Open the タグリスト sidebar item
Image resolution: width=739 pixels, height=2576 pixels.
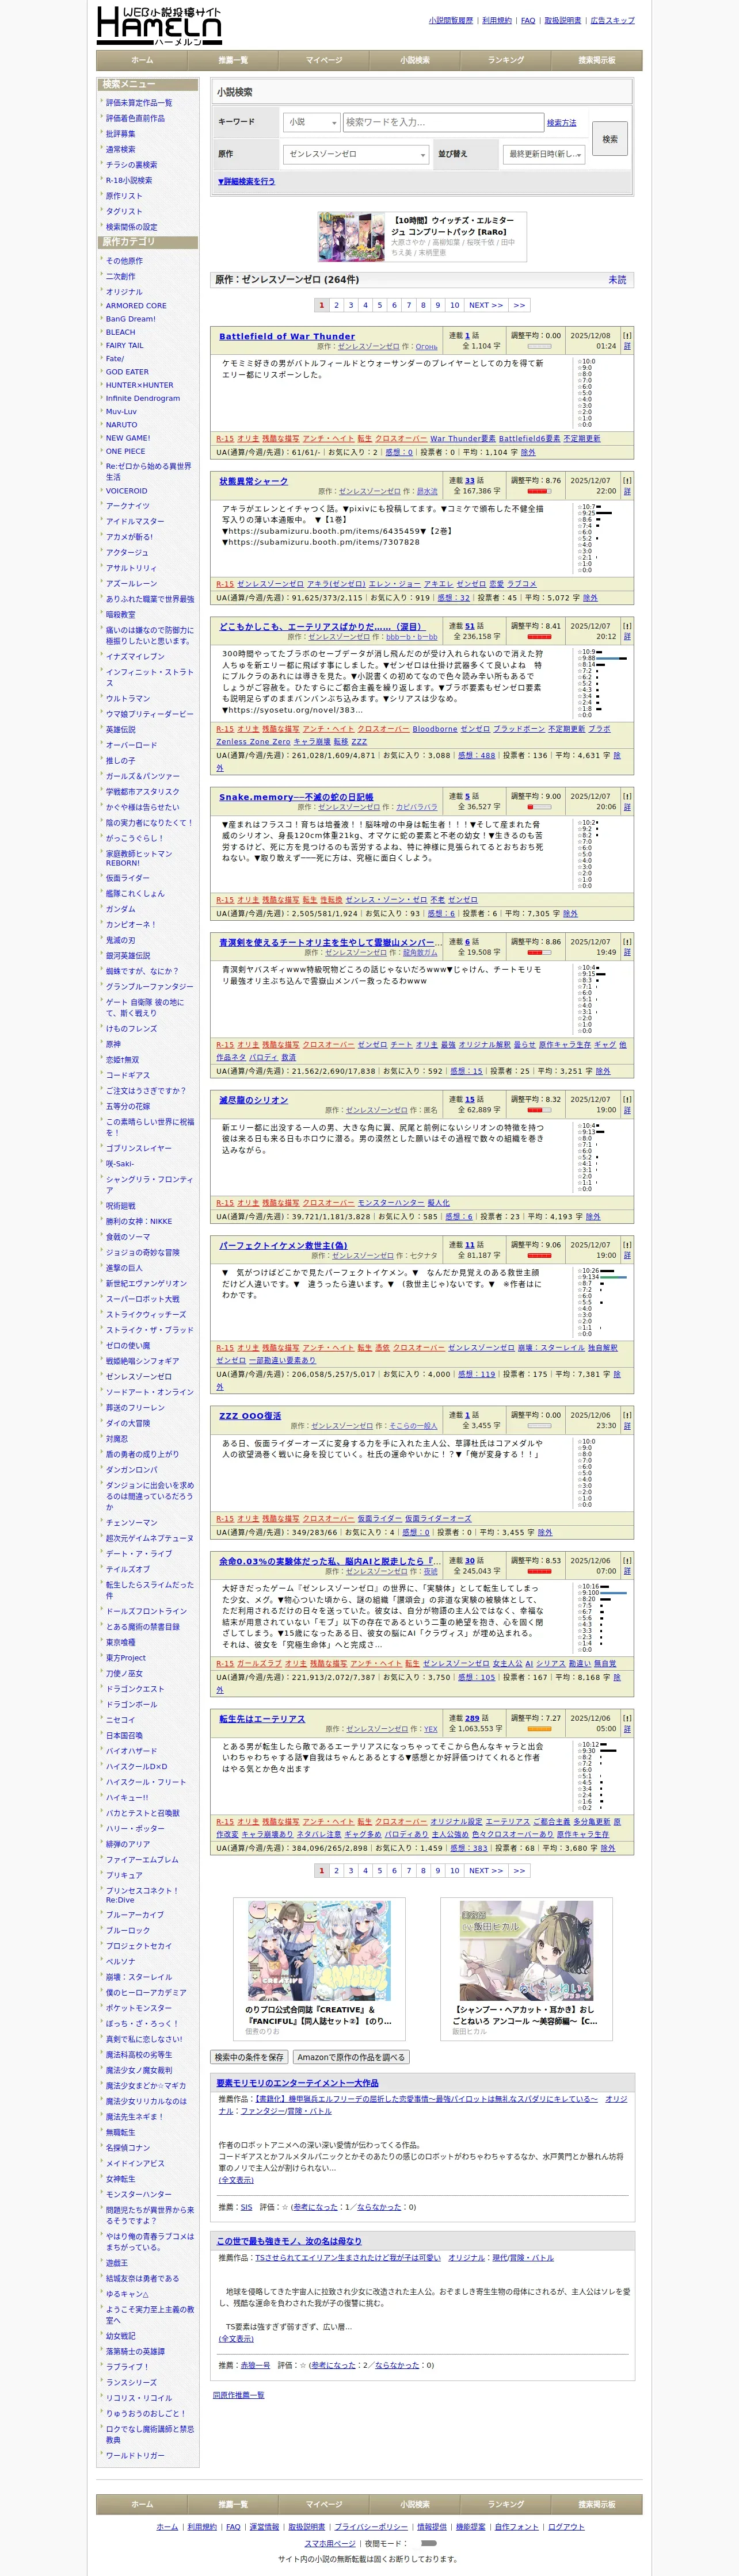coord(124,212)
